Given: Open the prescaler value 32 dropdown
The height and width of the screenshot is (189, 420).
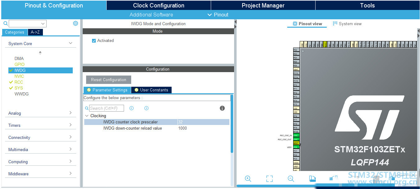Looking at the screenshot, I should click(x=203, y=122).
